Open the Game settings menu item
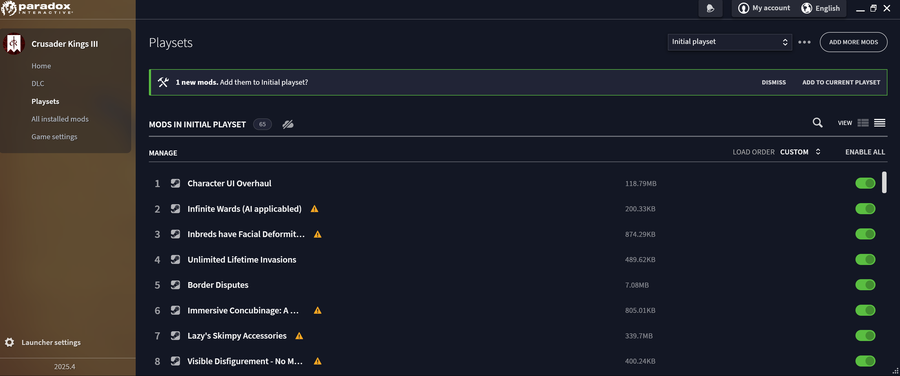This screenshot has height=376, width=900. 54,137
